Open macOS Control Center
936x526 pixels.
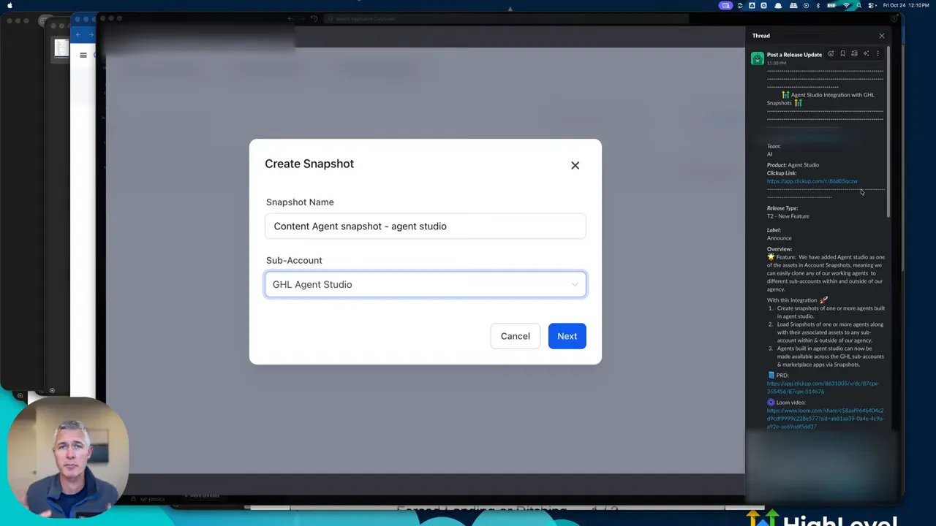(x=871, y=6)
